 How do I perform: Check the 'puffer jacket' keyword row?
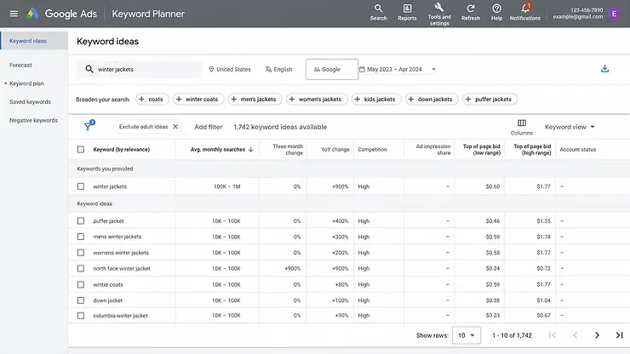click(81, 221)
